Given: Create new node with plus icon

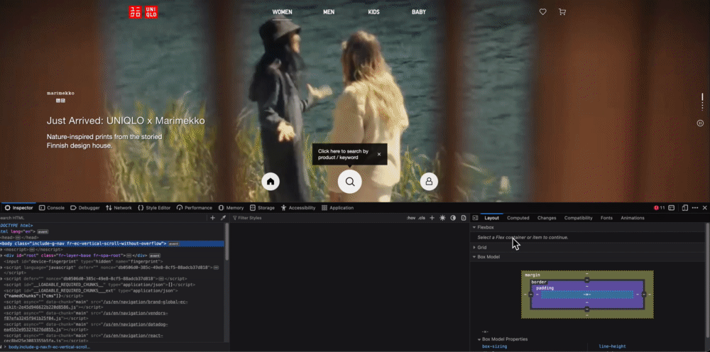Looking at the screenshot, I should 213,218.
